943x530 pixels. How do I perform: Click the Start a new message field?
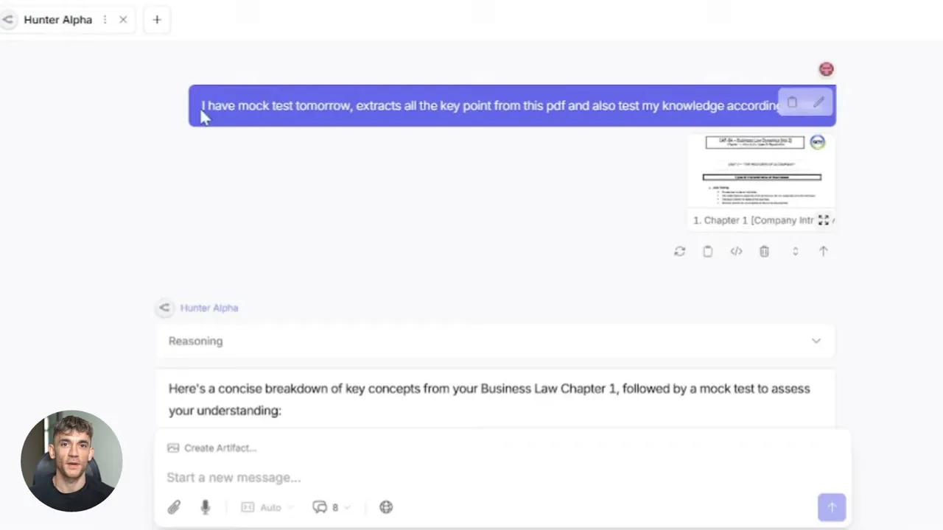[486, 477]
